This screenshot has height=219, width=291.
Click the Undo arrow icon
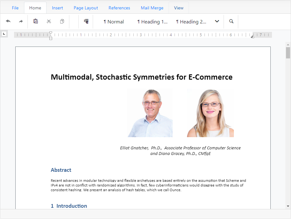pos(8,21)
